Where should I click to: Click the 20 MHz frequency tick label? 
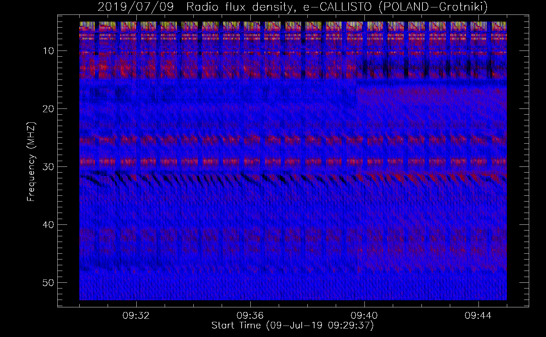click(x=49, y=109)
